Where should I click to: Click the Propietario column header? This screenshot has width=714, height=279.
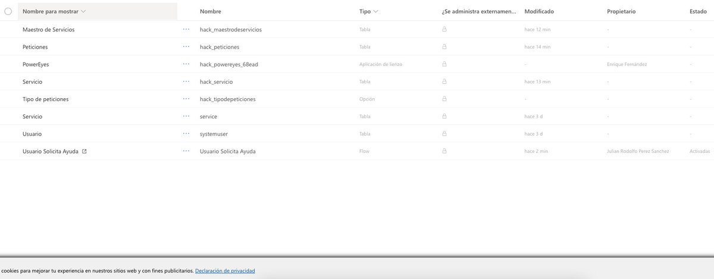coord(622,11)
